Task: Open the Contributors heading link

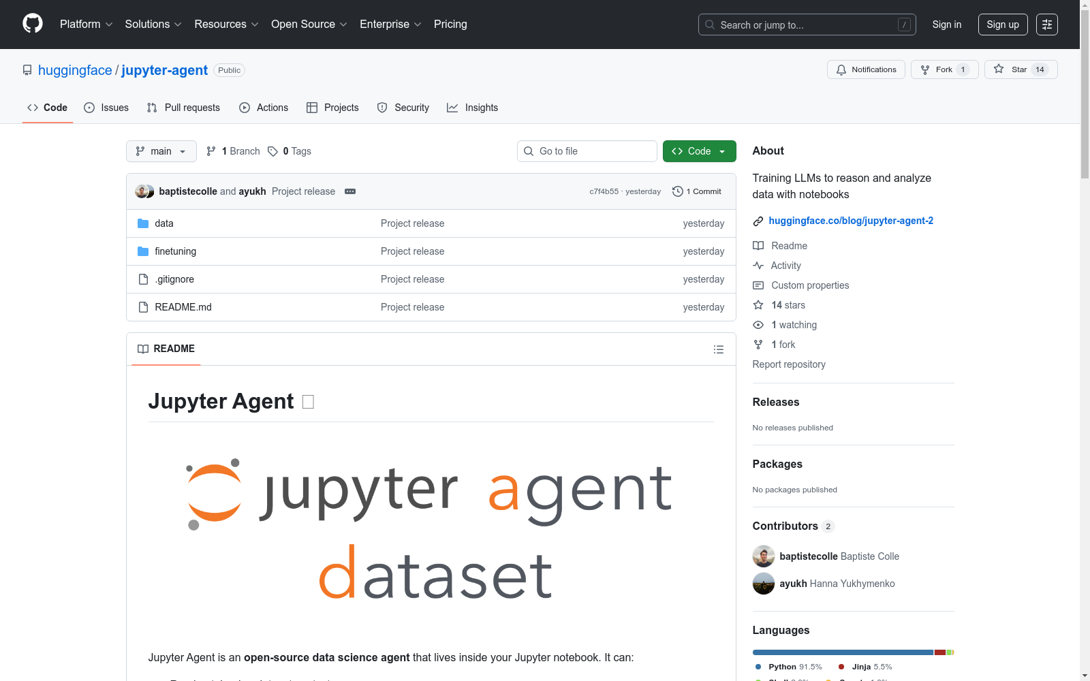Action: (x=793, y=526)
